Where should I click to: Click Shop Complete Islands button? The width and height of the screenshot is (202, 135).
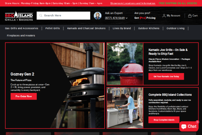pyautogui.click(x=164, y=120)
